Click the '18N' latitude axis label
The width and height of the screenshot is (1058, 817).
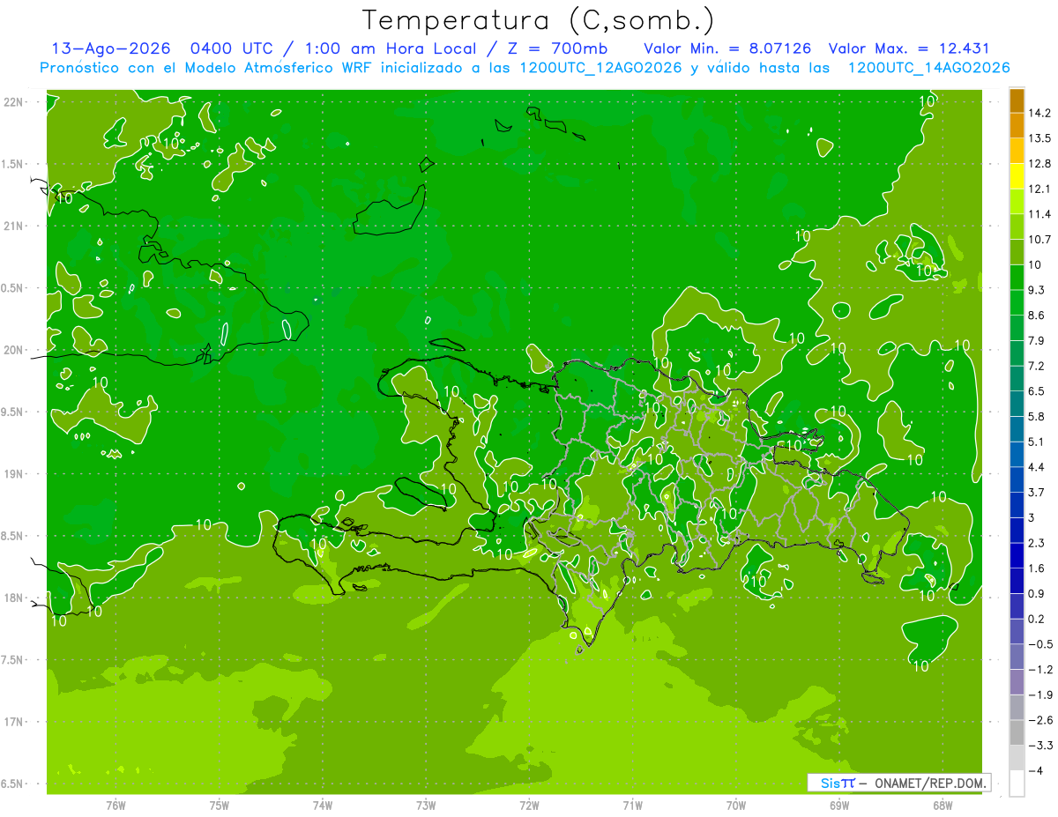(x=13, y=598)
